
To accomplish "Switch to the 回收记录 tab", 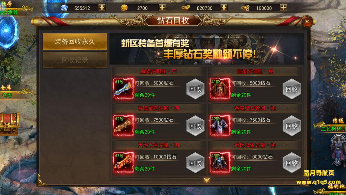I will pos(75,60).
